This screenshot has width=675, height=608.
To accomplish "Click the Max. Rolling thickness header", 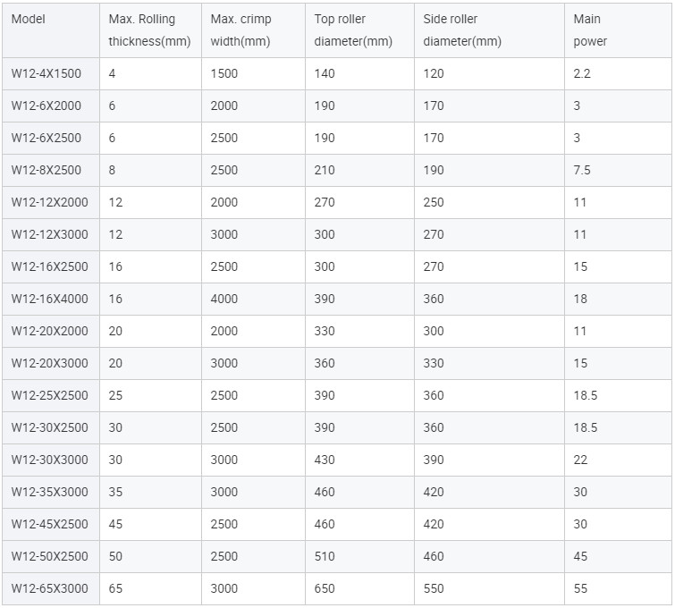I will pyautogui.click(x=149, y=30).
